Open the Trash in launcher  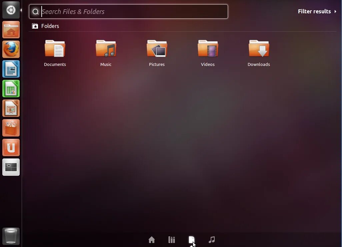point(11,236)
